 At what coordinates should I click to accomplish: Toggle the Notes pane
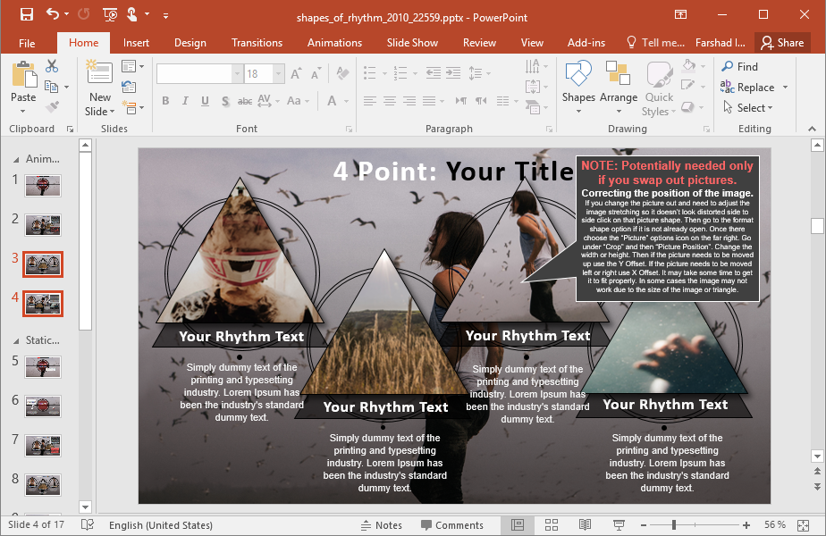point(381,525)
